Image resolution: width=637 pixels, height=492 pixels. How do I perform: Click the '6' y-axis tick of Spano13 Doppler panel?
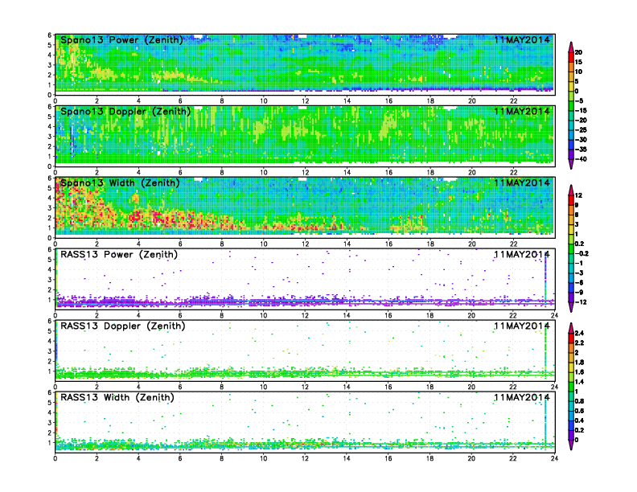(x=50, y=107)
